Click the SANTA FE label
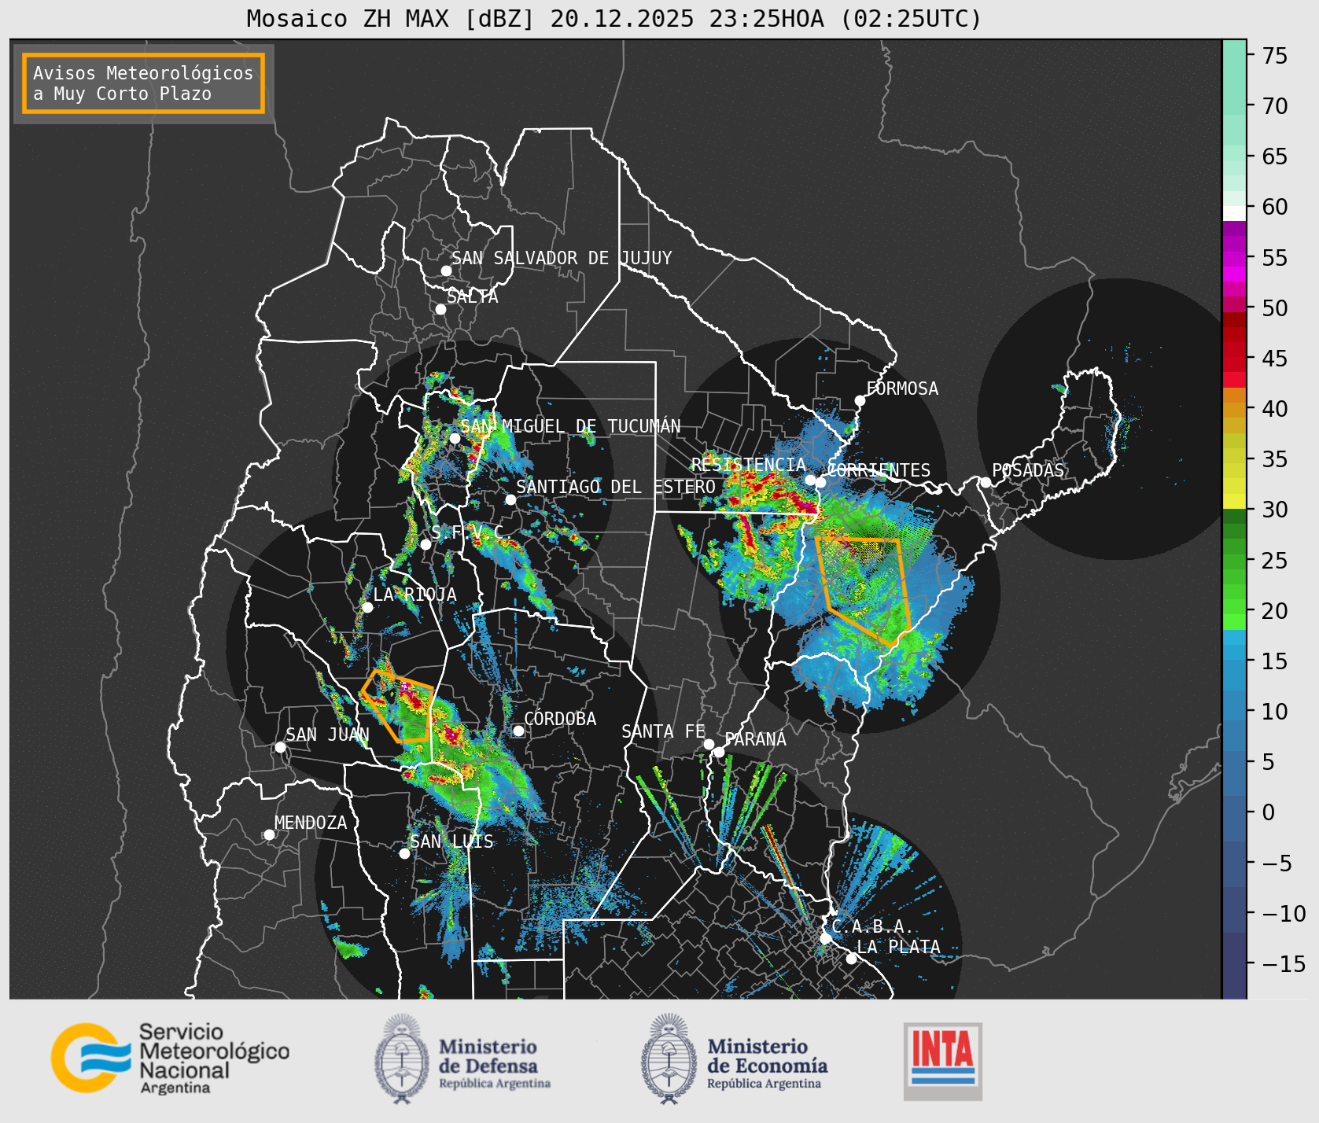 pyautogui.click(x=663, y=731)
